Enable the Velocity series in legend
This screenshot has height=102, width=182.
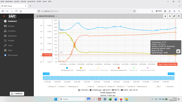pyautogui.click(x=98, y=69)
